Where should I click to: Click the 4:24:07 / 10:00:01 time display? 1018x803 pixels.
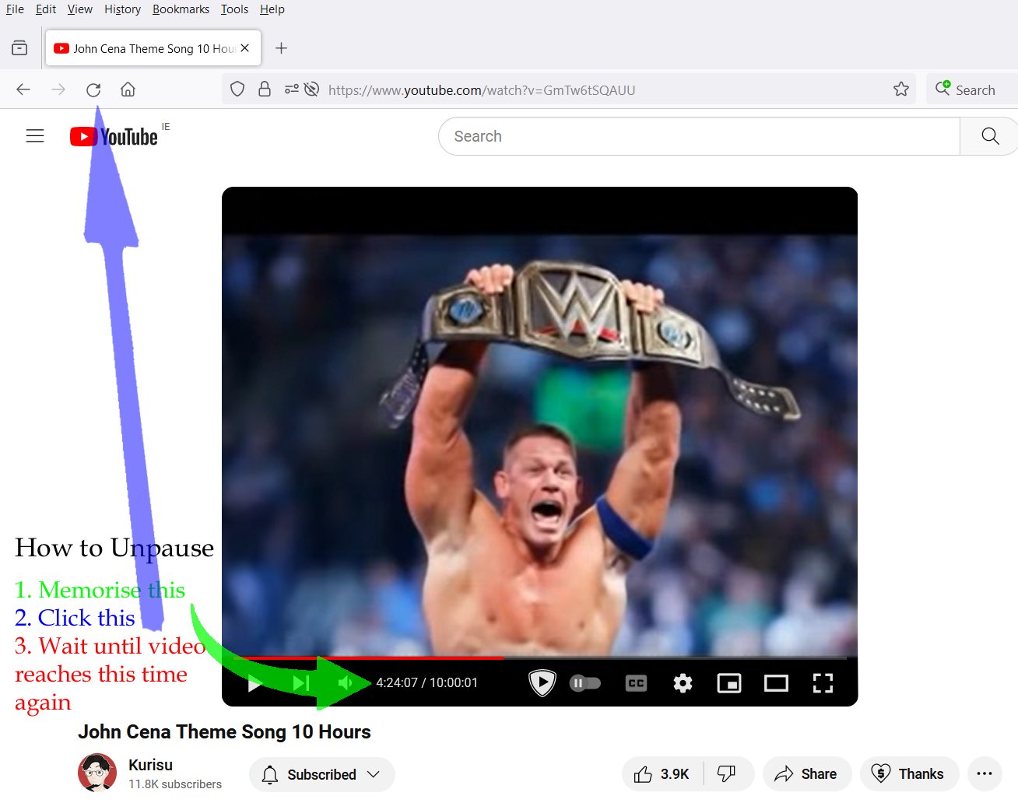427,683
